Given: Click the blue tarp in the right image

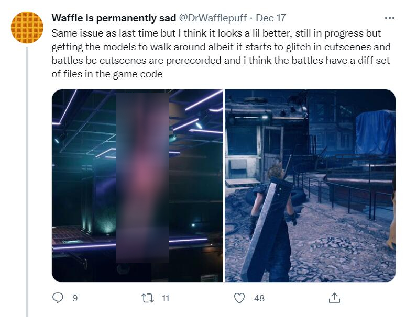Looking at the screenshot, I should [375, 132].
